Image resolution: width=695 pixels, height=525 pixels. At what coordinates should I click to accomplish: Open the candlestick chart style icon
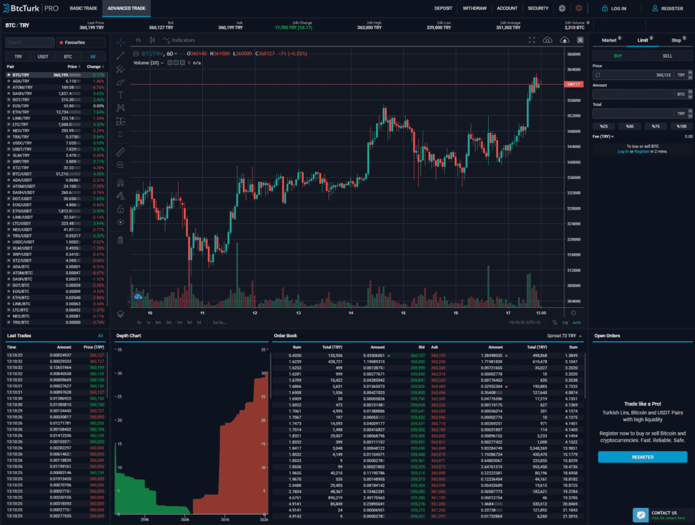152,40
